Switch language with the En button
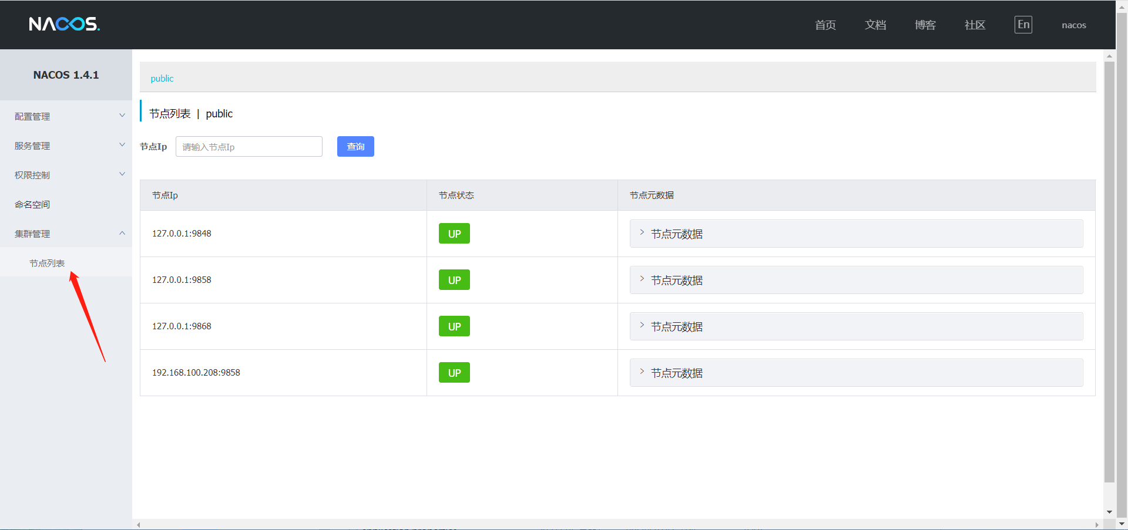The height and width of the screenshot is (530, 1128). (1023, 25)
